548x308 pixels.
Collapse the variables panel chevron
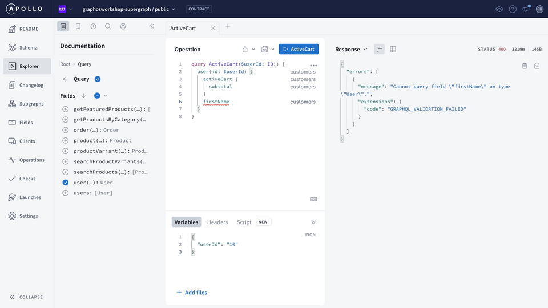[313, 222]
